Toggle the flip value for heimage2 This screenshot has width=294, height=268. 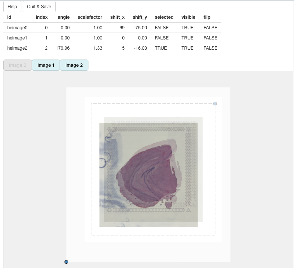coord(210,48)
